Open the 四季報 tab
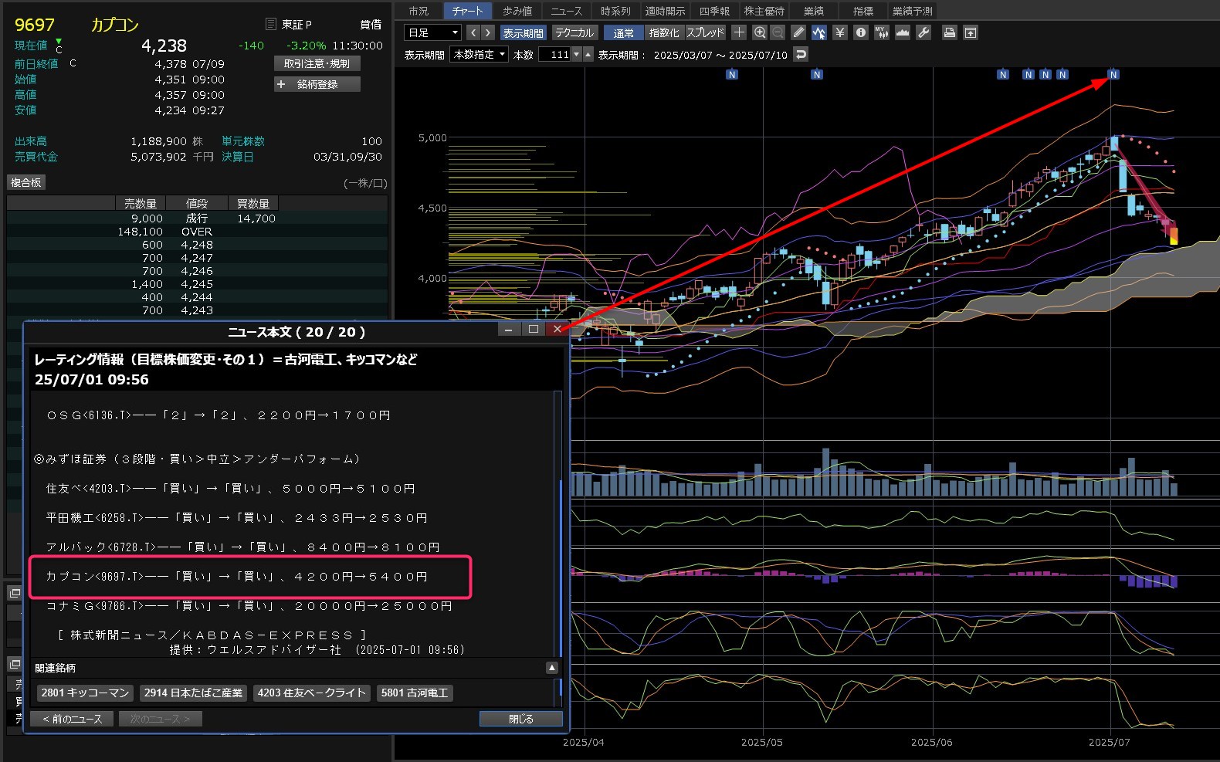This screenshot has height=762, width=1220. [x=715, y=11]
